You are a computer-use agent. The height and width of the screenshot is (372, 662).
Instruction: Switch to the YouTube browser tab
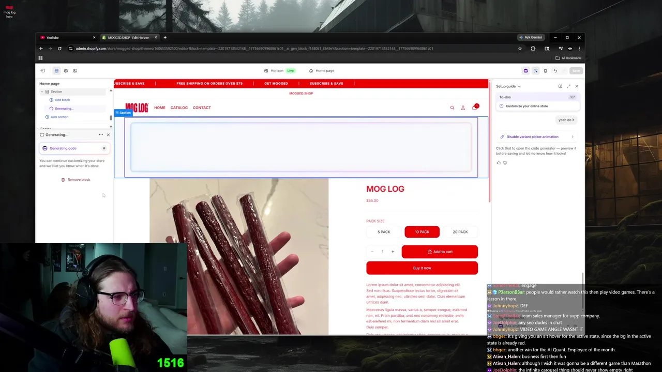pos(67,37)
